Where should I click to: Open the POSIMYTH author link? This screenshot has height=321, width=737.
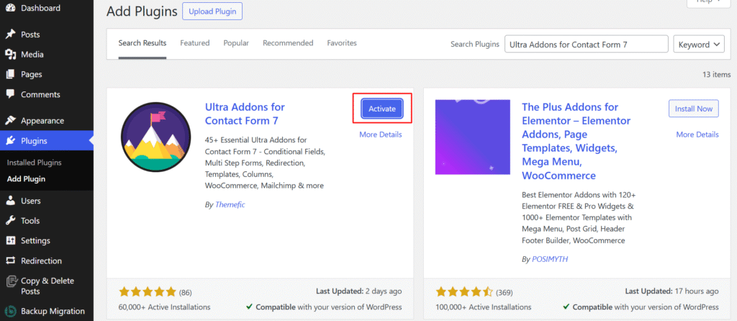click(550, 259)
